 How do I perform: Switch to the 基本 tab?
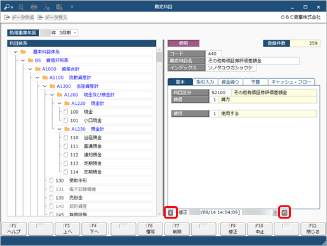coord(180,82)
